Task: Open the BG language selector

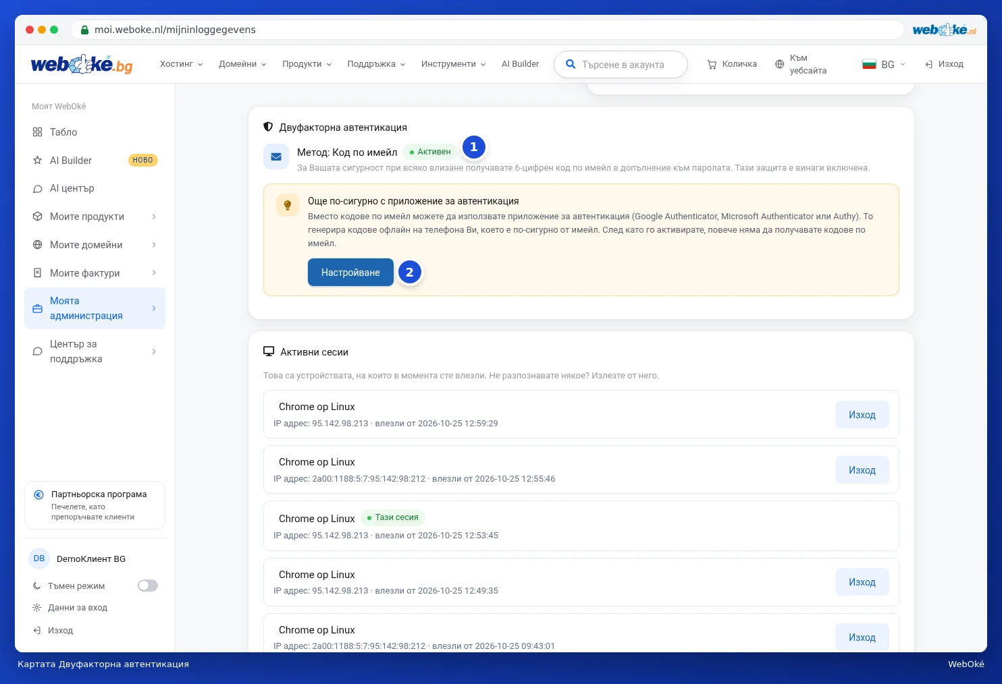Action: (x=884, y=65)
